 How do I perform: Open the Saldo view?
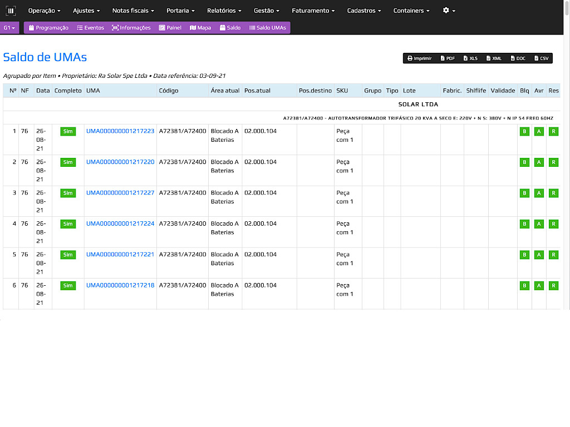tap(230, 28)
